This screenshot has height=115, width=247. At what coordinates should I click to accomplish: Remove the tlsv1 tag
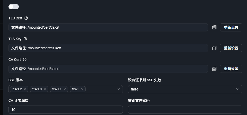[x=82, y=89]
